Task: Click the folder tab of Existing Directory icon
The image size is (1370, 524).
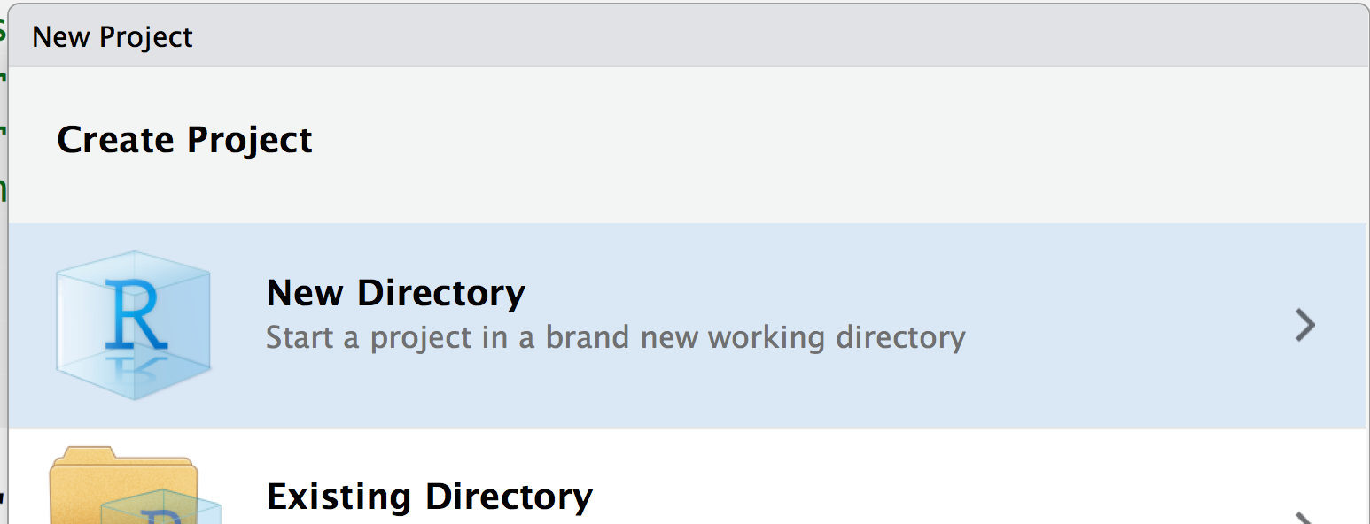Action: click(x=83, y=455)
